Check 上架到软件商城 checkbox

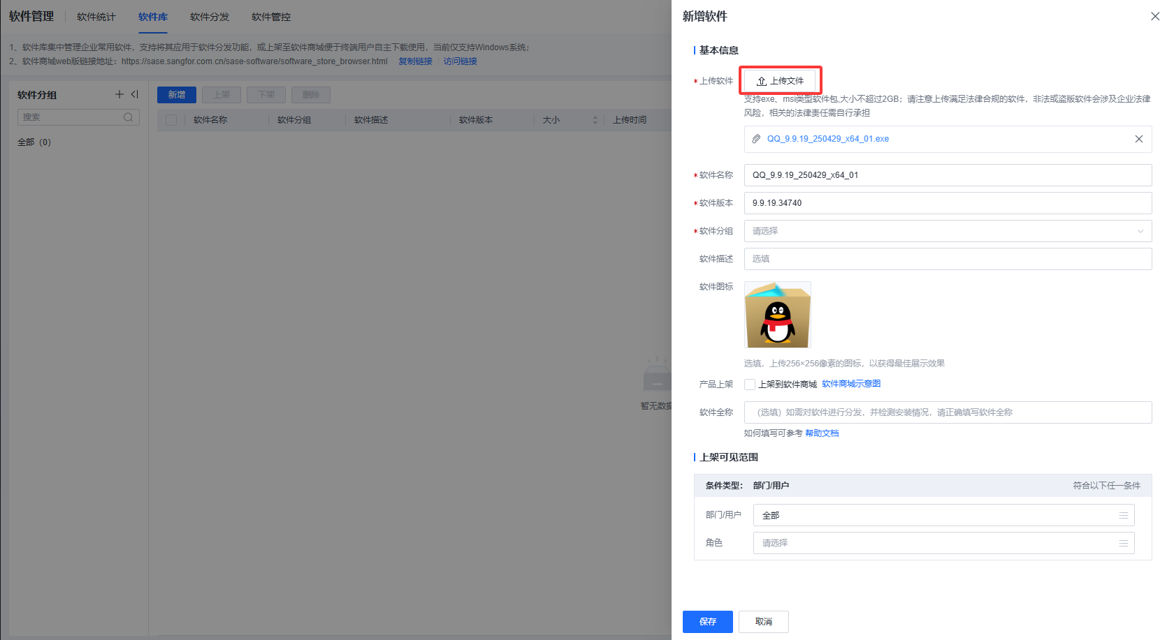[750, 385]
